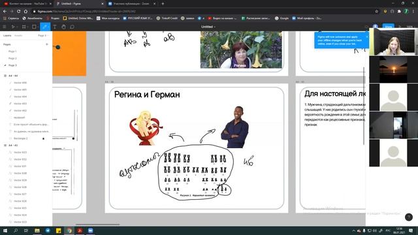This screenshot has height=235, width=418.
Task: Open the Сервисы apps bookmark
Action: [x=11, y=18]
